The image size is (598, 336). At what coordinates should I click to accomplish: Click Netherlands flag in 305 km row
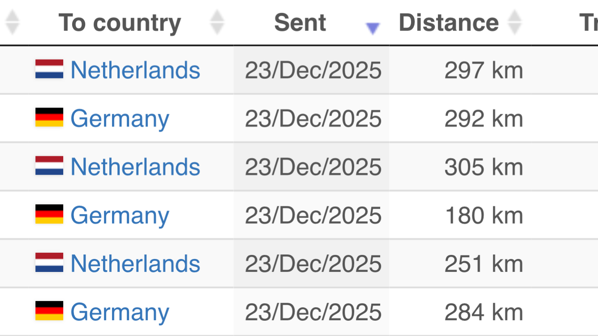coord(49,166)
